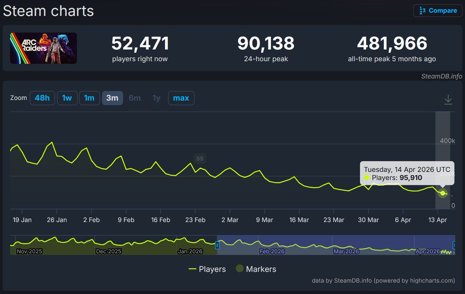The image size is (465, 294).
Task: Click the 23 Mar axis label
Action: 334,220
